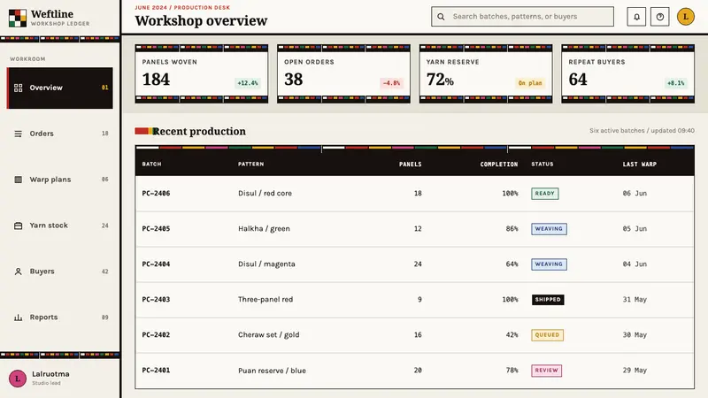The width and height of the screenshot is (708, 398).
Task: Click the 31 May last warp date
Action: (x=635, y=300)
